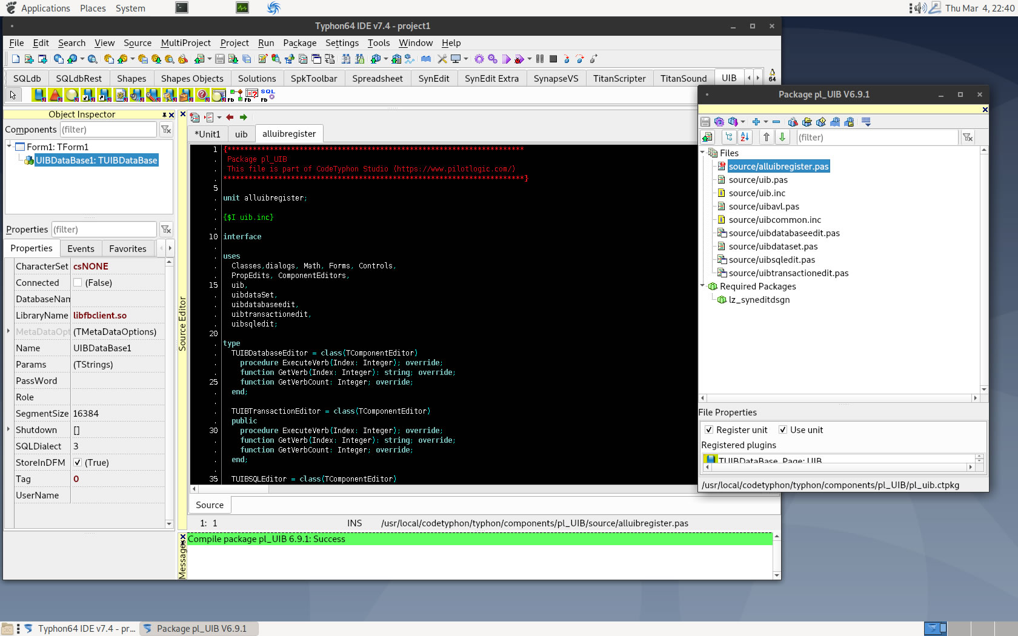Select source/uibdataset.pas in package files
The width and height of the screenshot is (1018, 636).
(x=773, y=246)
